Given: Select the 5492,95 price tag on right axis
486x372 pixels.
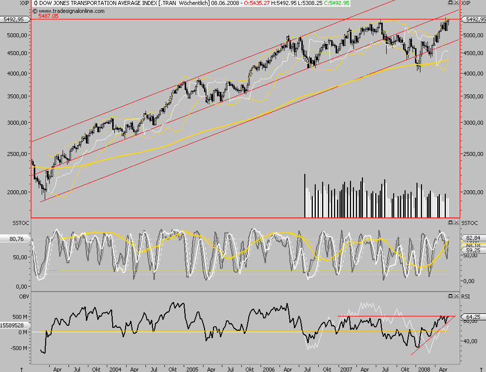Looking at the screenshot, I should (x=474, y=19).
